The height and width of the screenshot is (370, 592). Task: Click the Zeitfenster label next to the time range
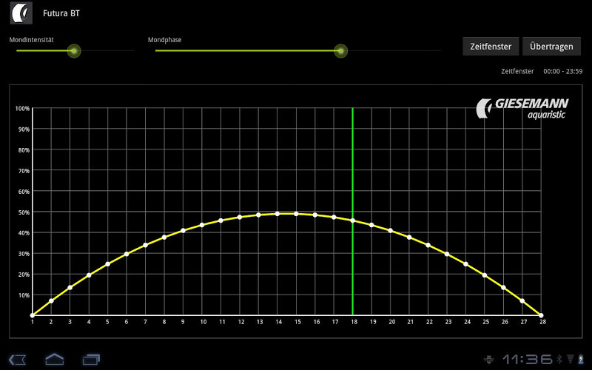tap(517, 71)
